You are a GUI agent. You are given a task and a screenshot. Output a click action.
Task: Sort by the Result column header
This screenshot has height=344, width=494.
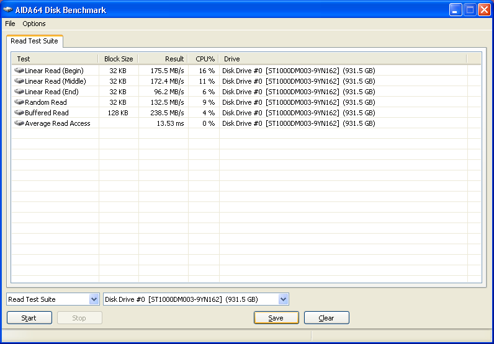[x=163, y=59]
